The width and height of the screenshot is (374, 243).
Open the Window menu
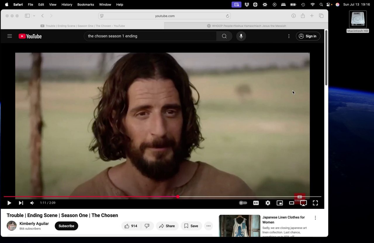click(x=105, y=4)
